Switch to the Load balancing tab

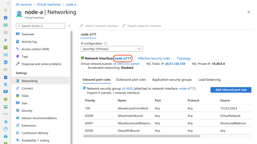coord(209,80)
